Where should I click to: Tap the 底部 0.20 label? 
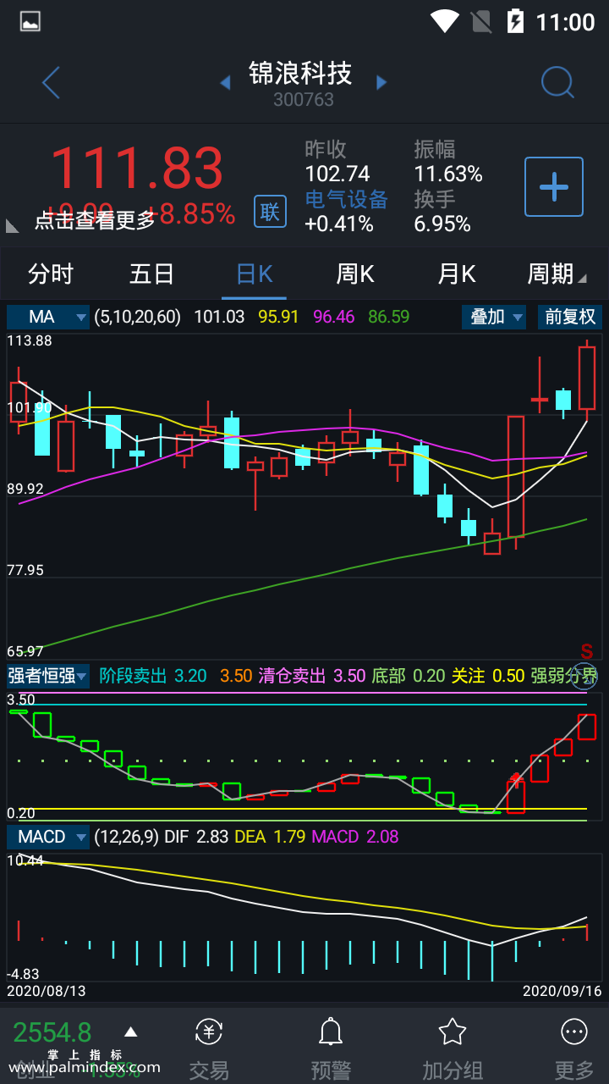pyautogui.click(x=409, y=676)
